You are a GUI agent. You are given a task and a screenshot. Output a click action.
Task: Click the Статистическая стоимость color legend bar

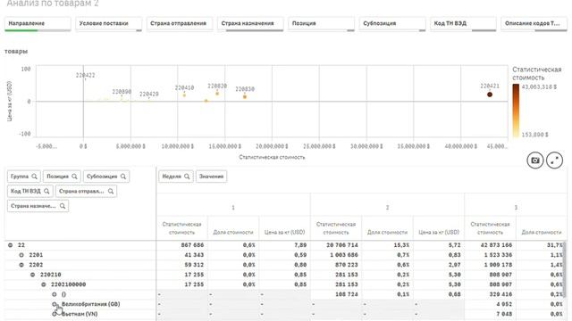[x=516, y=111]
